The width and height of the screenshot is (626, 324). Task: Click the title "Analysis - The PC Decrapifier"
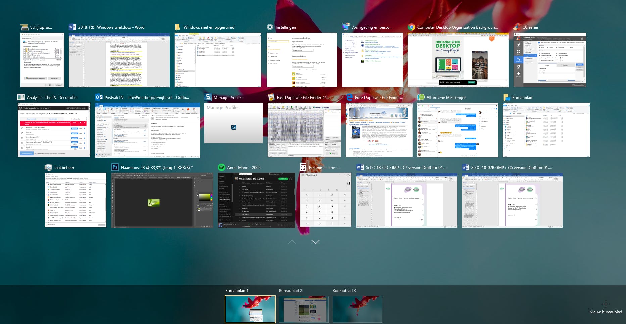pyautogui.click(x=52, y=98)
